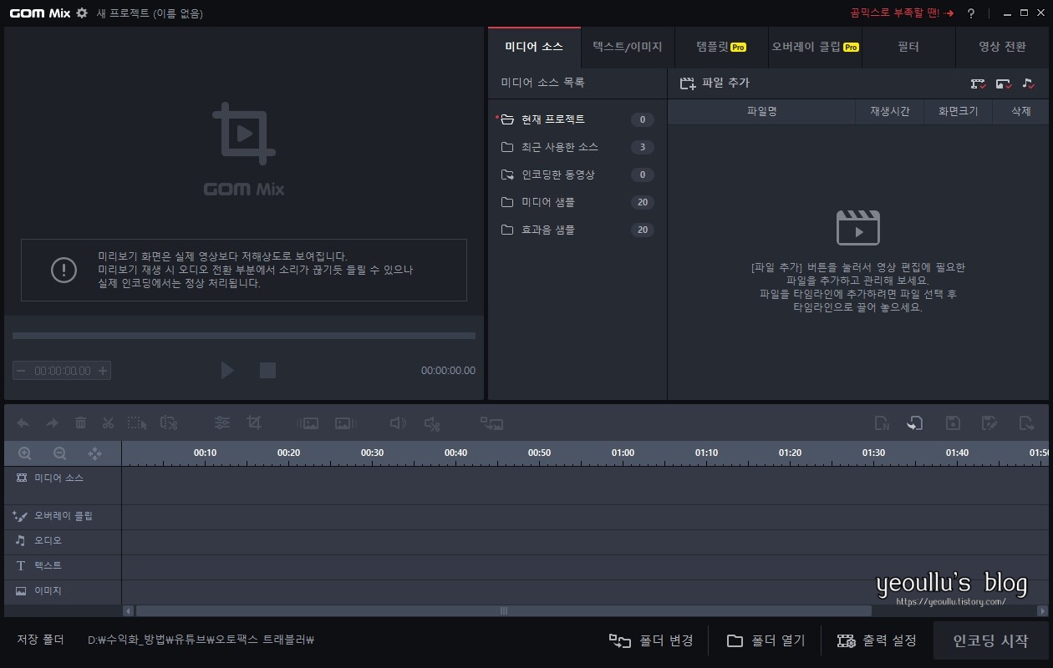Select the area selection tool icon
Viewport: 1053px width, 668px height.
coord(137,423)
